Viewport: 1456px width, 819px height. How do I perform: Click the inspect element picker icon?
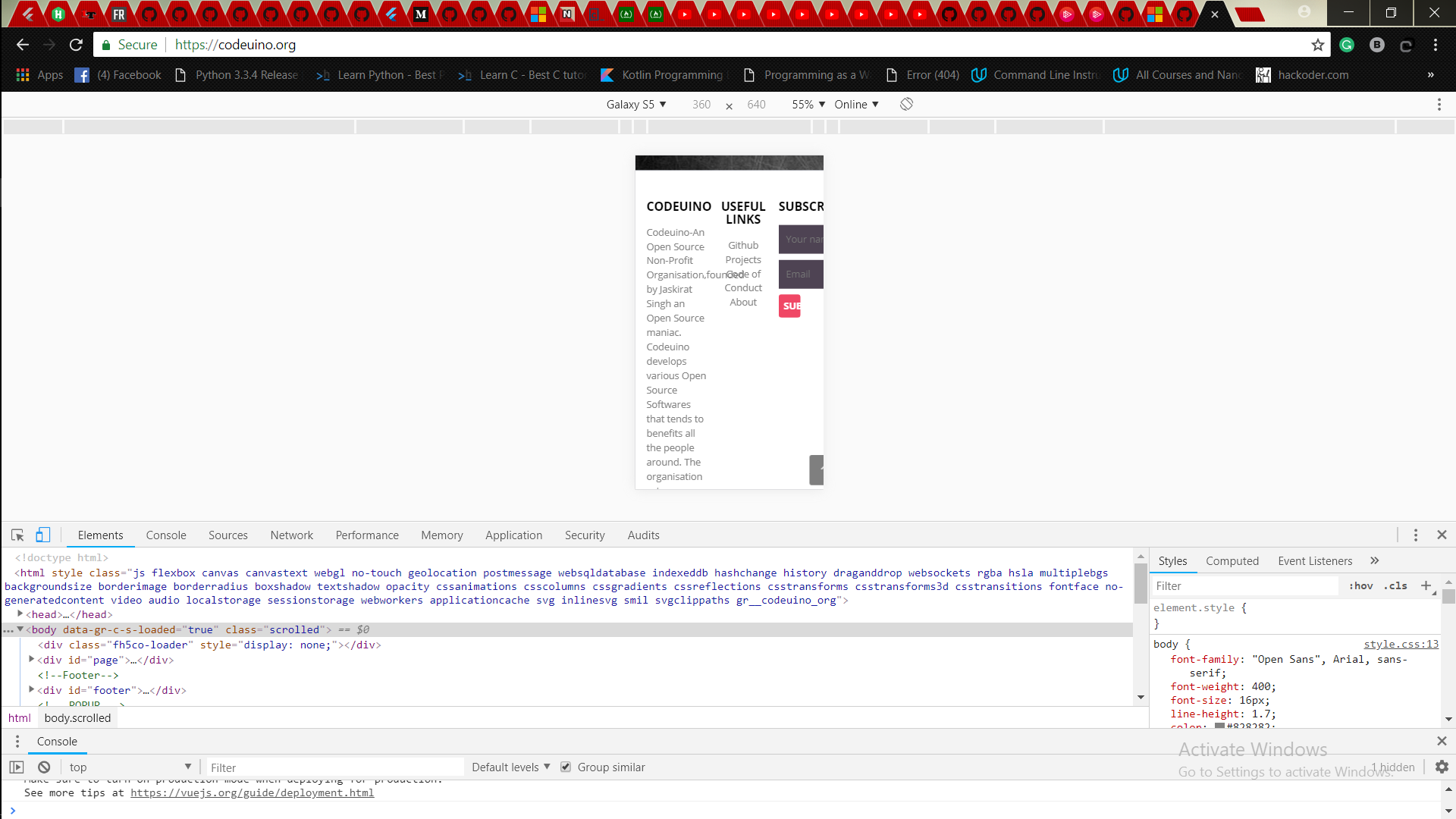tap(17, 535)
